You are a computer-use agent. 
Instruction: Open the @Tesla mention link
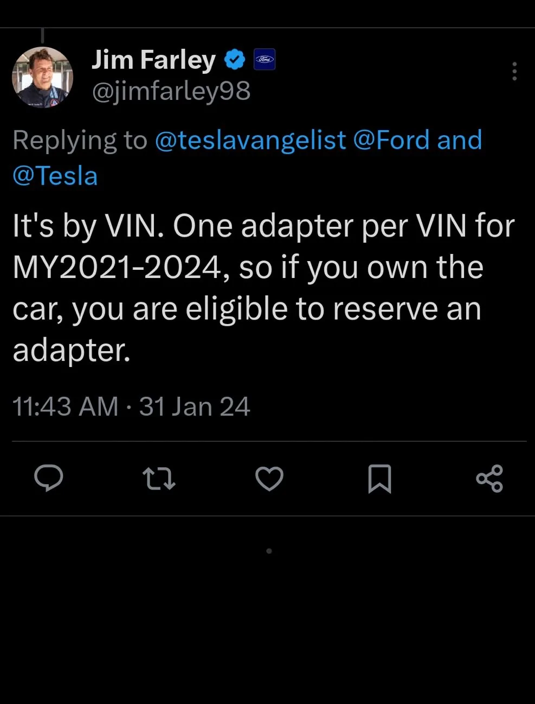click(x=55, y=176)
